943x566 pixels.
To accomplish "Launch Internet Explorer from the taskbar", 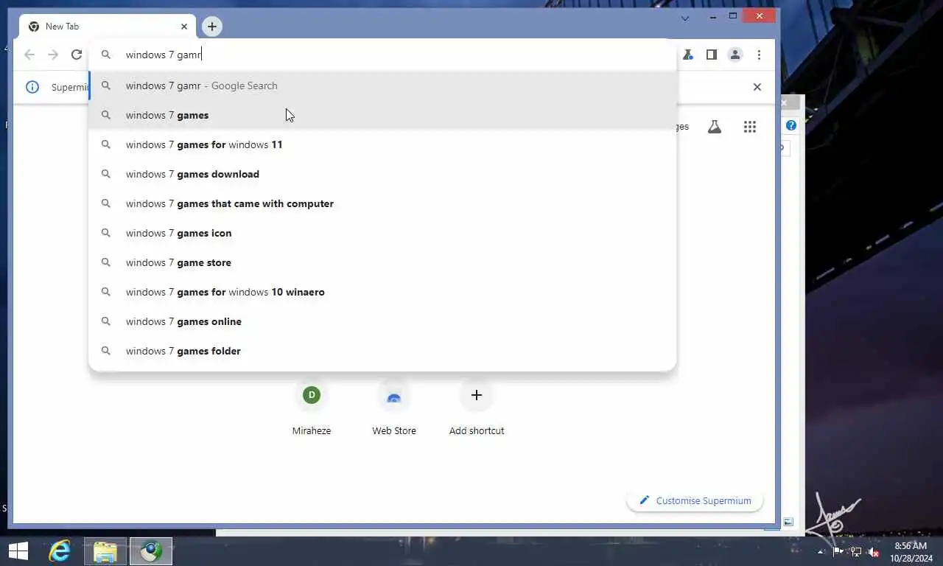I will [x=60, y=551].
